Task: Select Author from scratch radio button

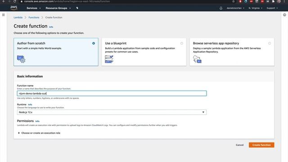Action: [94, 43]
